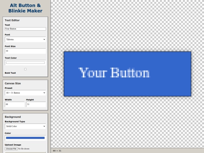This screenshot has height=153, width=204.
Task: Click the 'No file chosen' label
Action: [24, 148]
